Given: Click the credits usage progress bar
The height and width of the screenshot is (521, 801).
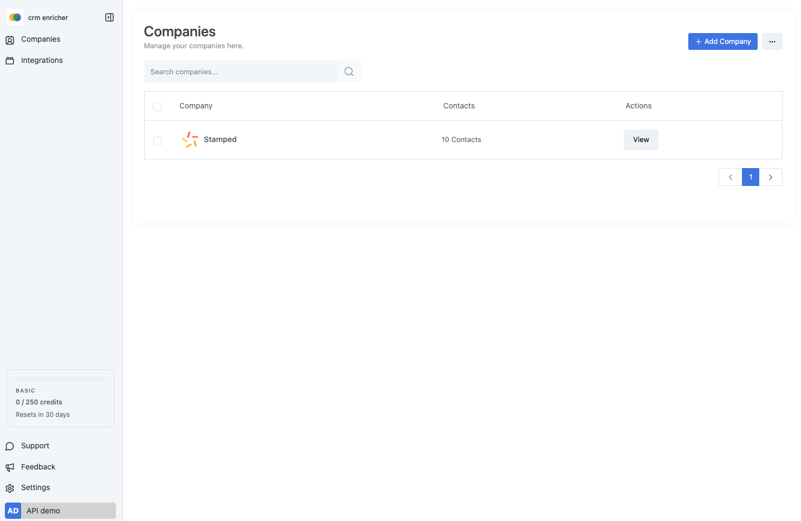Looking at the screenshot, I should (60, 379).
